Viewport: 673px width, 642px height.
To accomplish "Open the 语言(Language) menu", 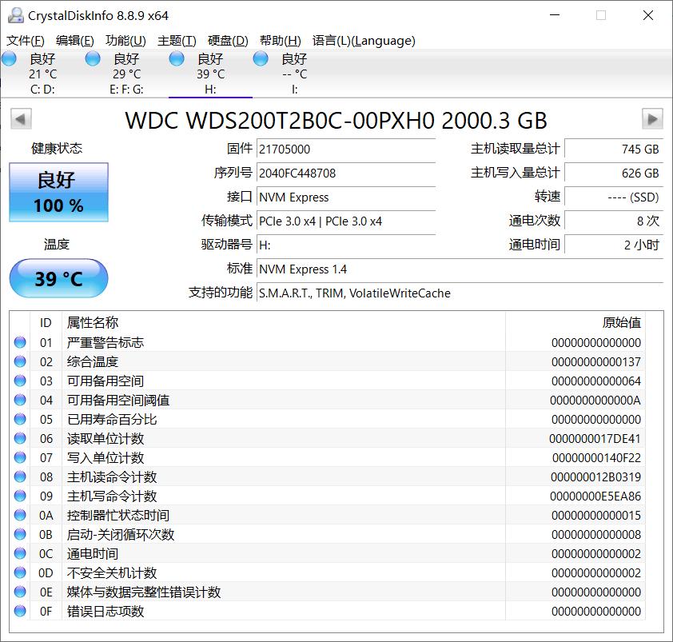I will tap(364, 40).
